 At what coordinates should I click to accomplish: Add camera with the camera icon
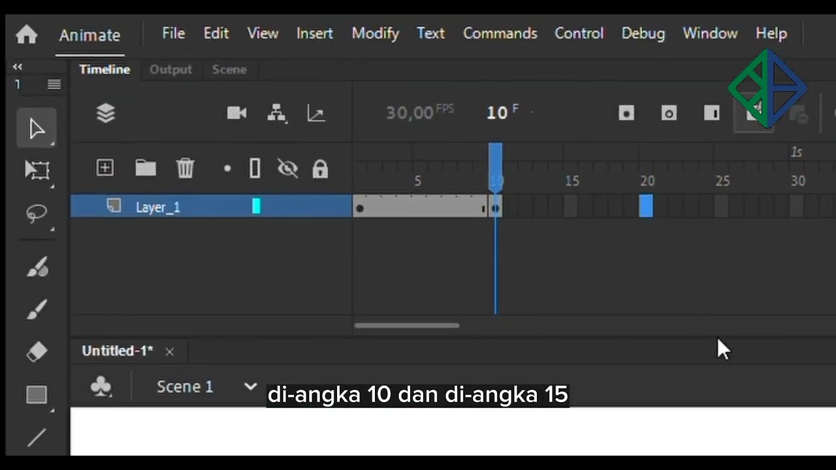point(236,113)
